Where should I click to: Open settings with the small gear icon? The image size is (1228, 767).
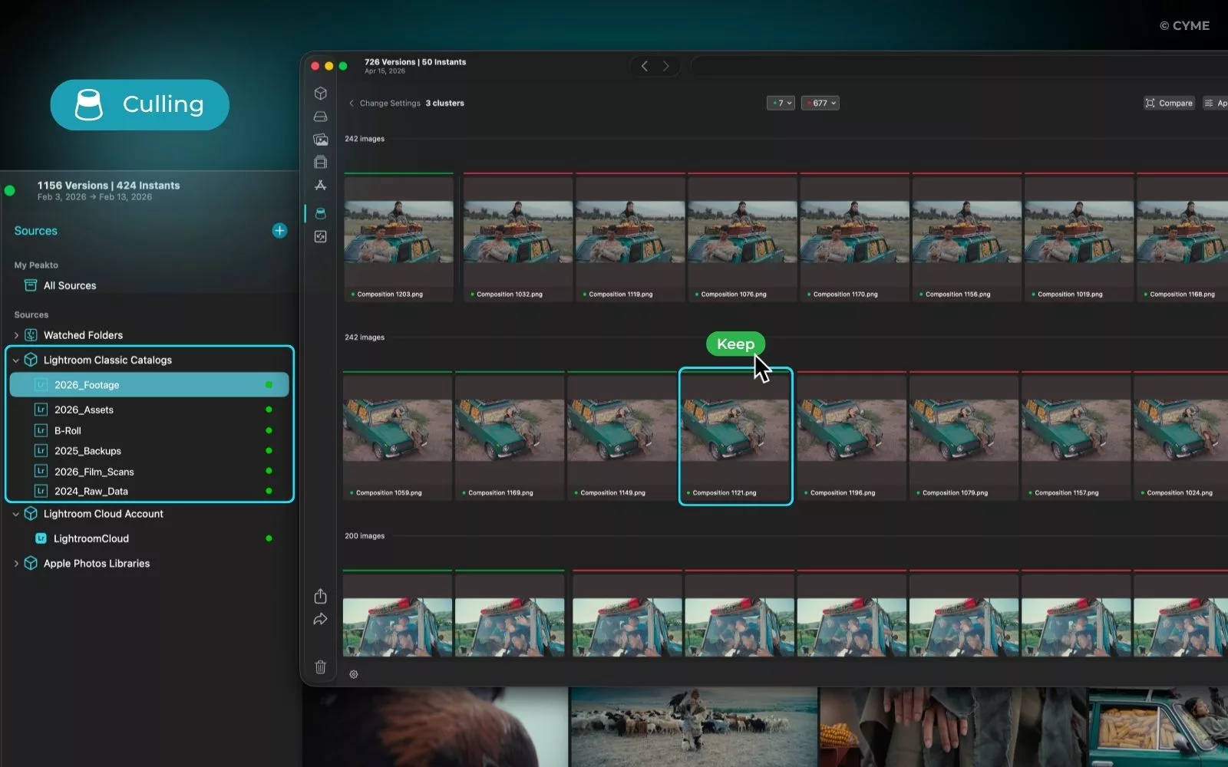pos(354,674)
